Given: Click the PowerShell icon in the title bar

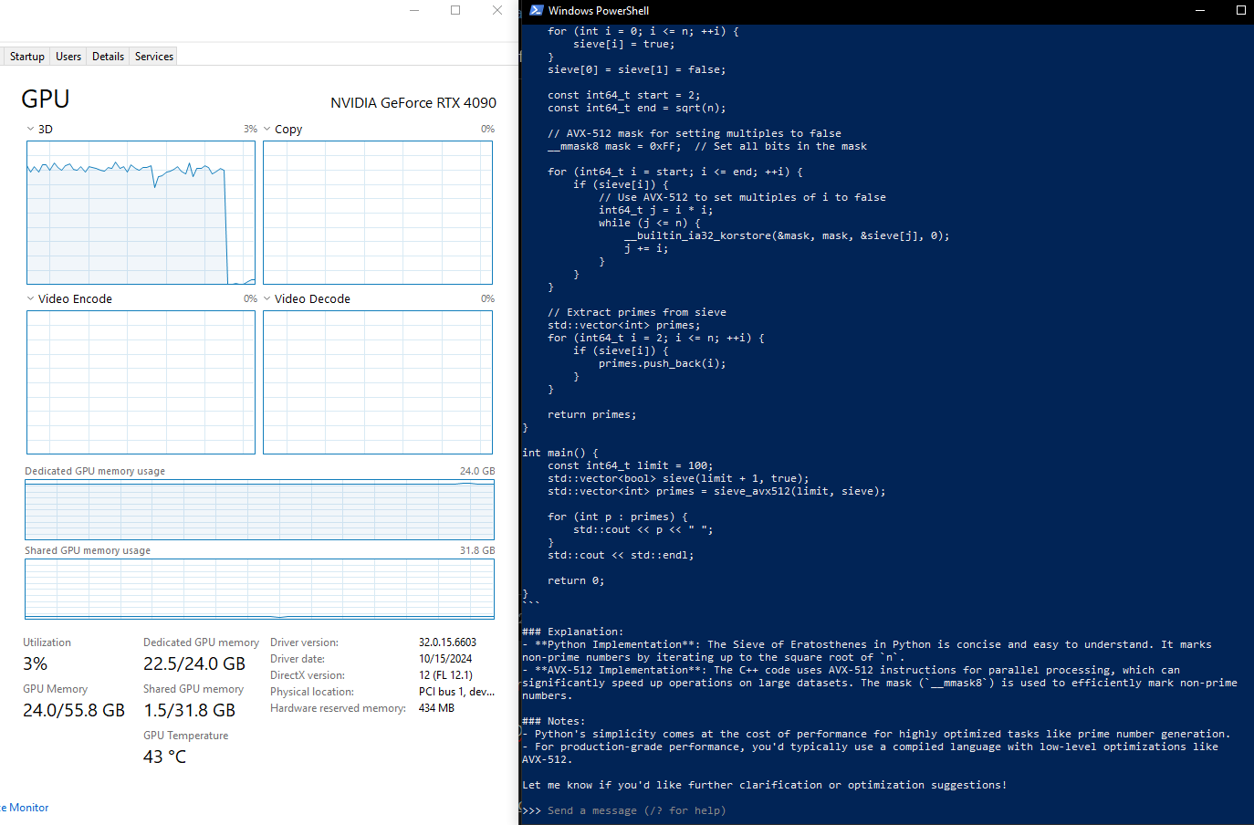Looking at the screenshot, I should [x=537, y=10].
